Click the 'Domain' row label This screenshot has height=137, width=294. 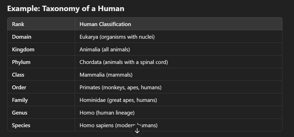coord(22,37)
